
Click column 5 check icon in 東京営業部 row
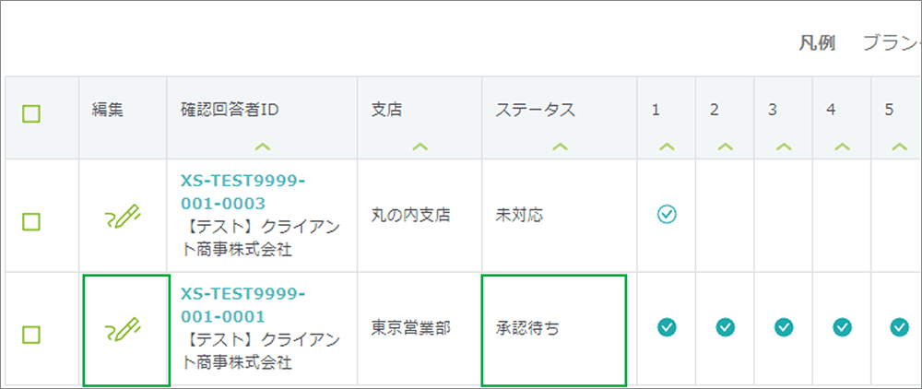(x=899, y=326)
